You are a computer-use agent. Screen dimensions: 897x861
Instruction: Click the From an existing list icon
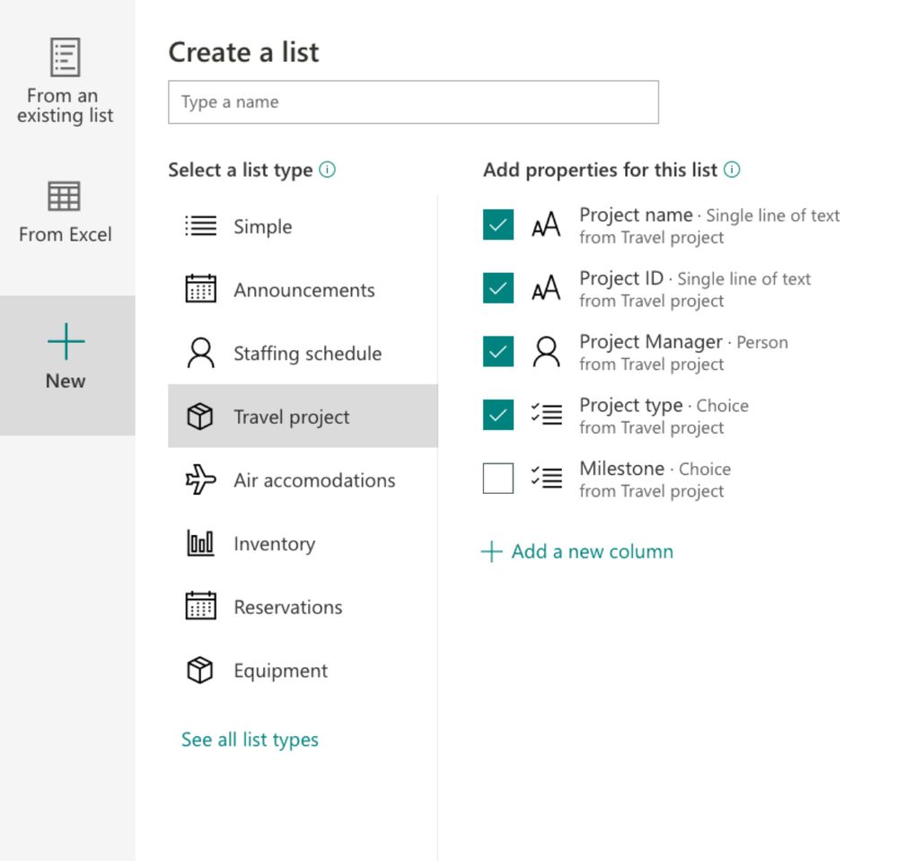tap(65, 57)
